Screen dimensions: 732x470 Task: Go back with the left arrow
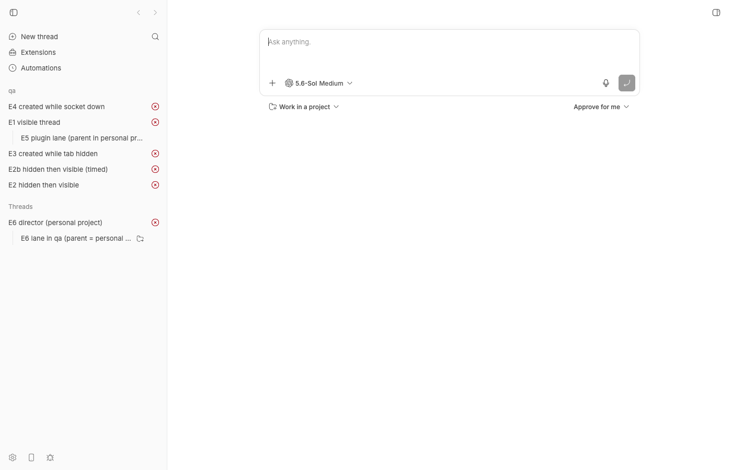(x=139, y=13)
